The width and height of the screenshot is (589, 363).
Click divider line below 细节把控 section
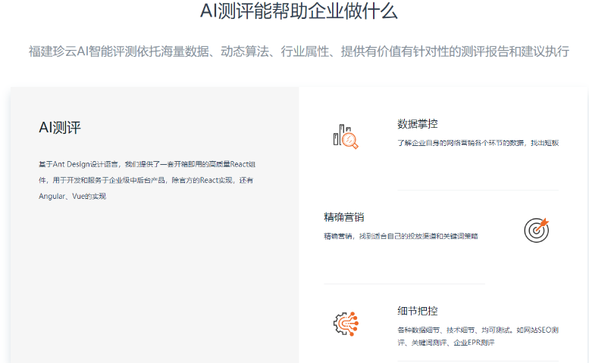pyautogui.click(x=478, y=361)
